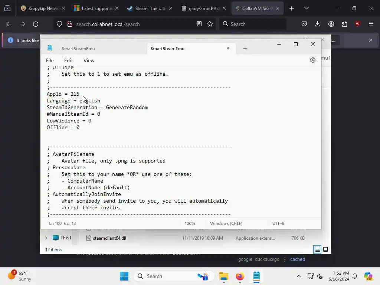Click the duckduckgo search link

click(267, 259)
